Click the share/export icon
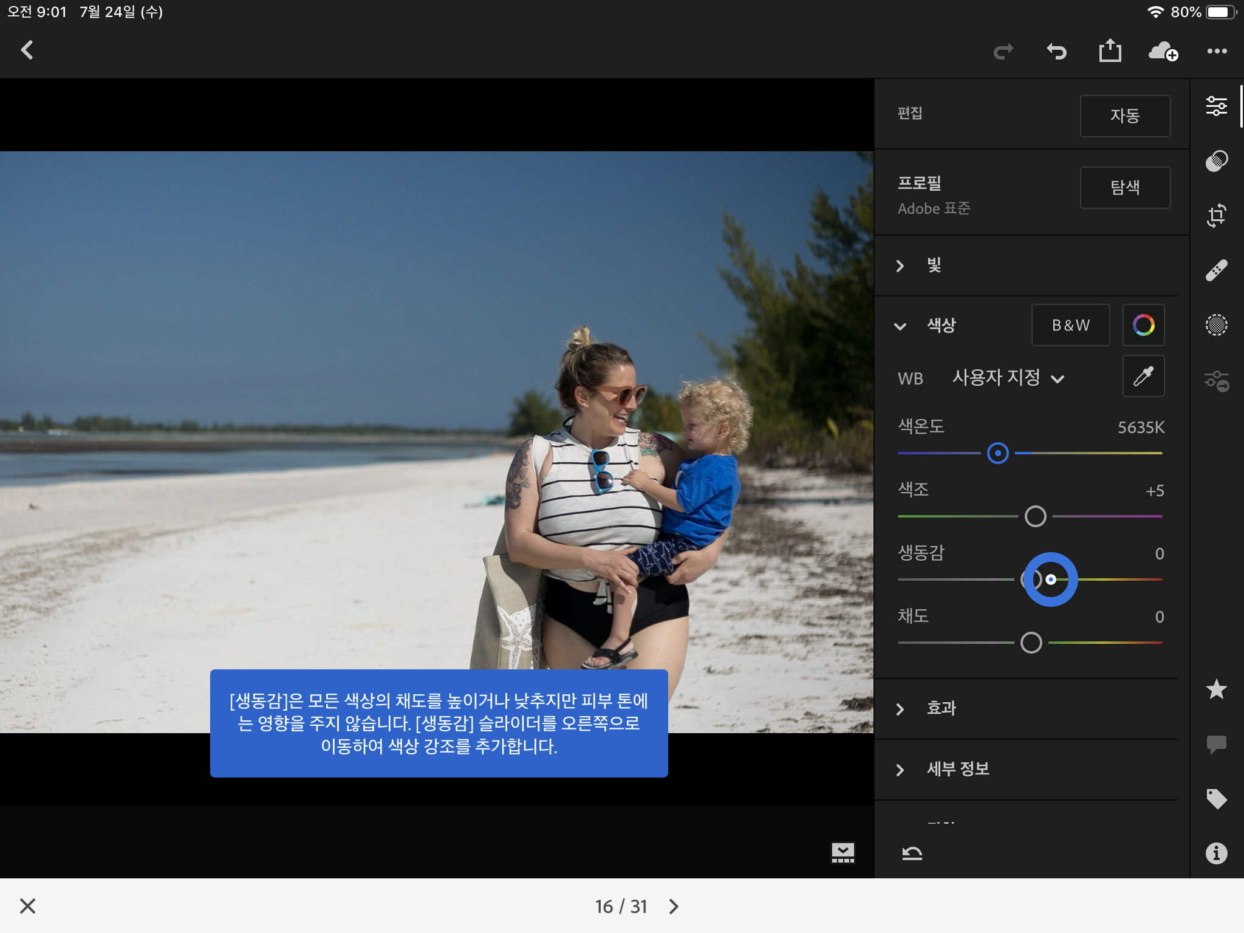The width and height of the screenshot is (1244, 933). (x=1110, y=51)
